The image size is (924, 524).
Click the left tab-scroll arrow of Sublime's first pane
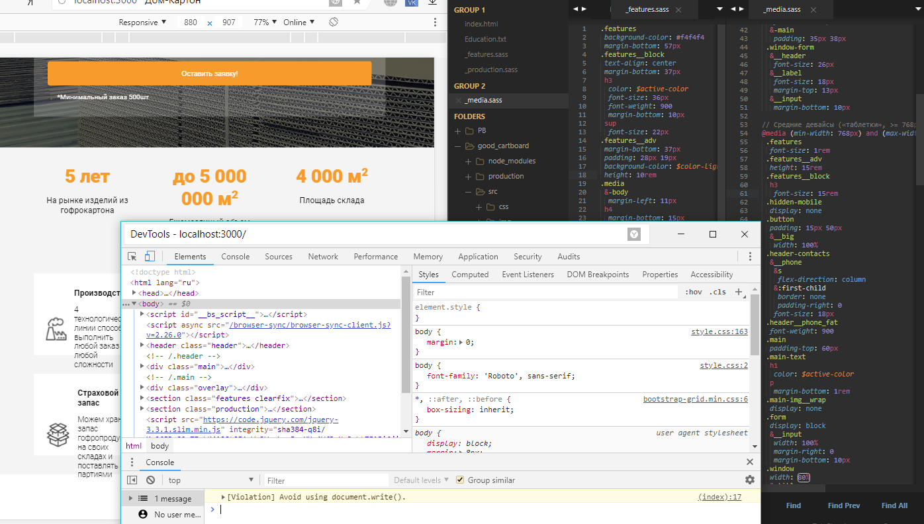tap(576, 9)
